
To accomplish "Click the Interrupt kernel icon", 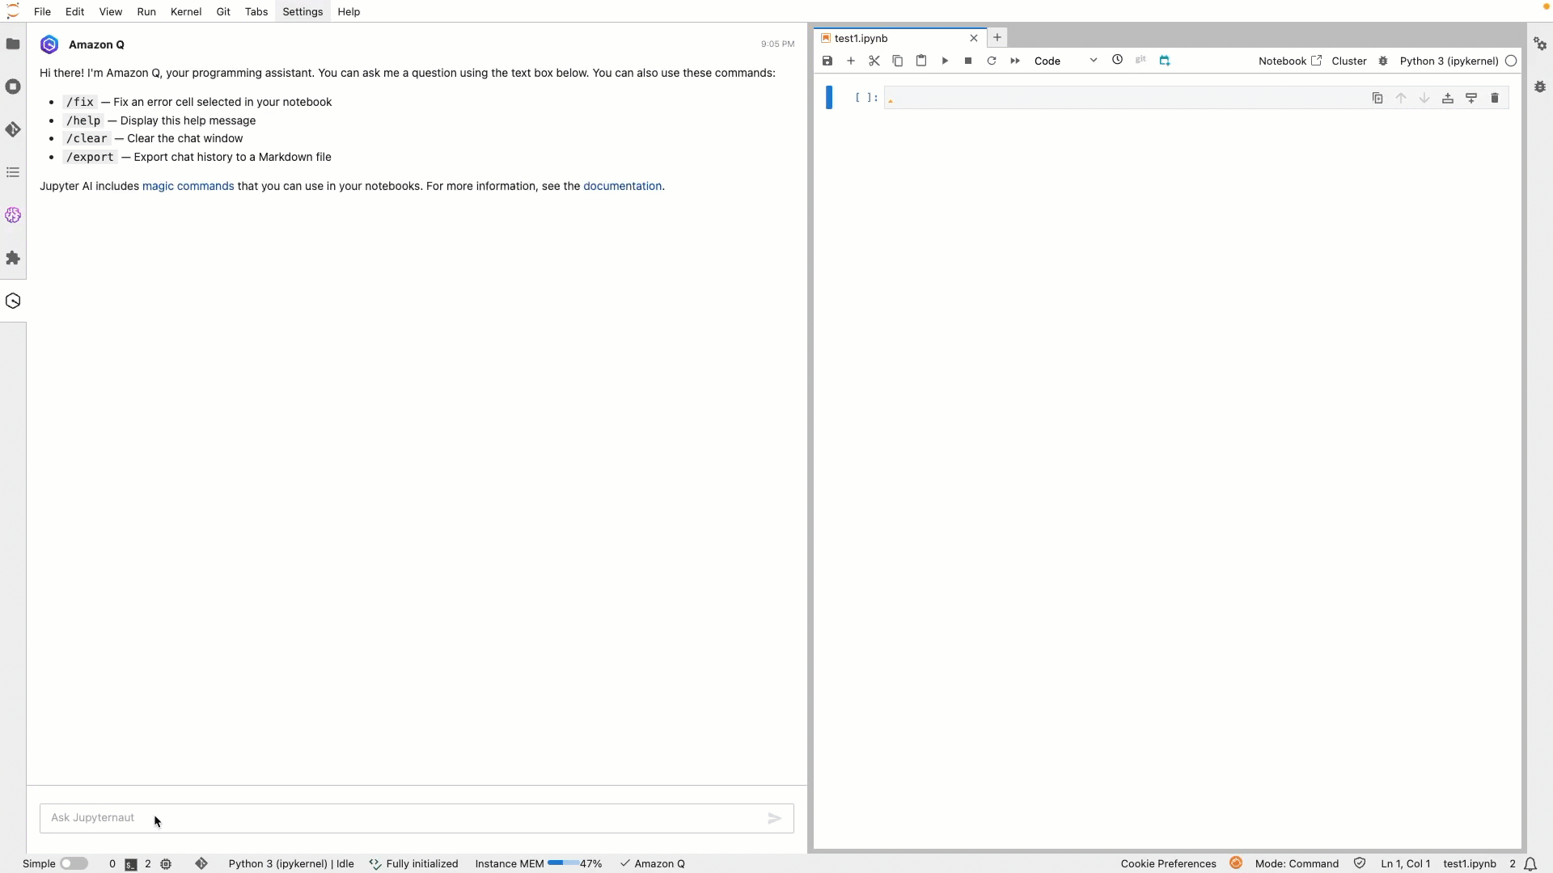I will 967,61.
